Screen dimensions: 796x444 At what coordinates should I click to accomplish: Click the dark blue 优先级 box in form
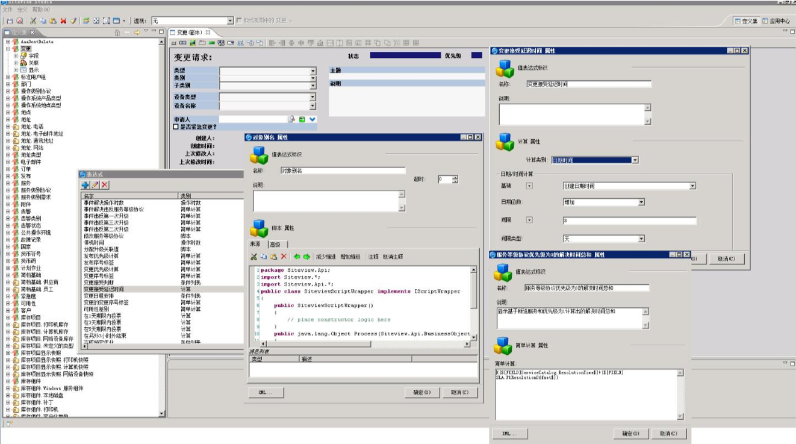476,55
